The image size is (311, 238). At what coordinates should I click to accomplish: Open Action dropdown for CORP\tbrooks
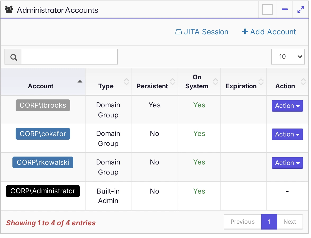(x=287, y=106)
